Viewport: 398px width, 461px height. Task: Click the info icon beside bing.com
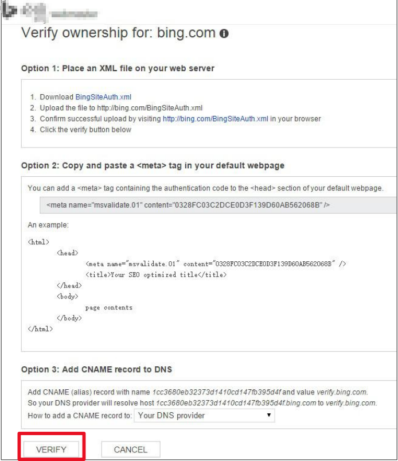click(x=226, y=34)
